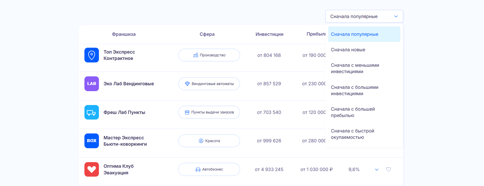Click the blue BOX logo icon

pyautogui.click(x=91, y=141)
